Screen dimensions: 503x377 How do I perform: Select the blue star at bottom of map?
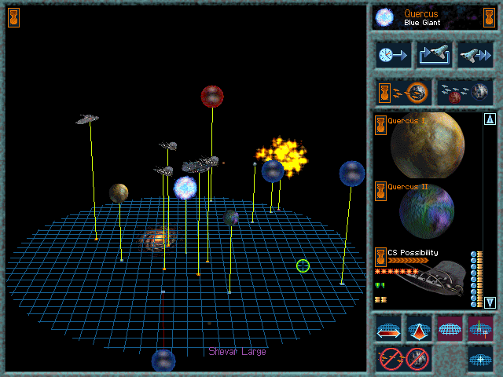pos(163,361)
